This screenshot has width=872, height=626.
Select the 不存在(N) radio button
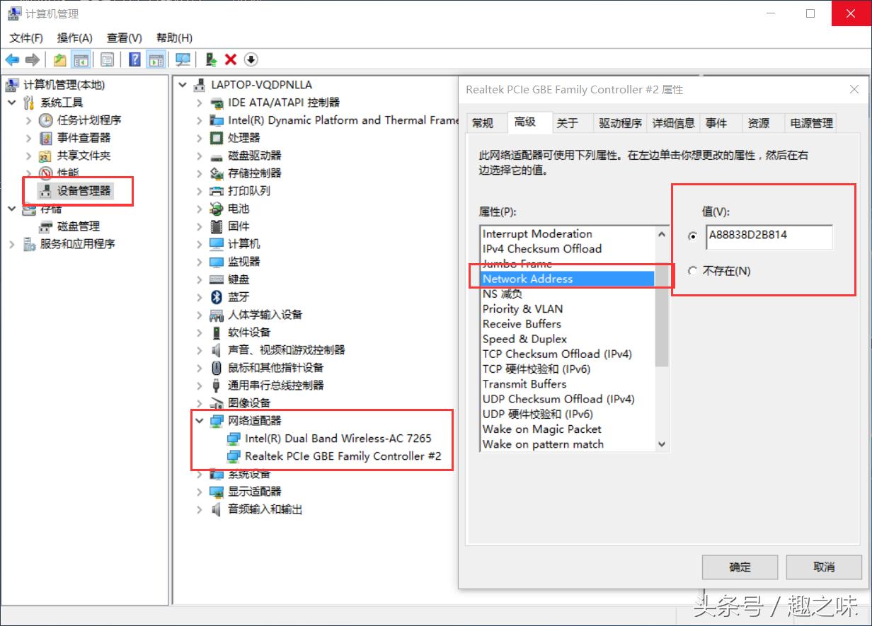(x=693, y=271)
